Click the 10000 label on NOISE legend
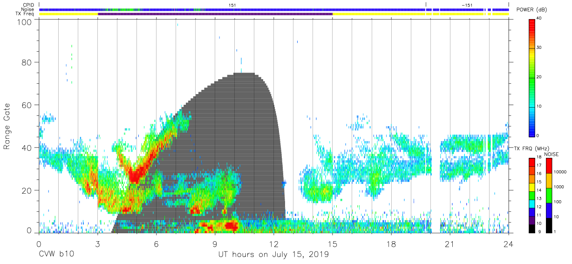Screen dimensions: 572x264 tap(560, 173)
